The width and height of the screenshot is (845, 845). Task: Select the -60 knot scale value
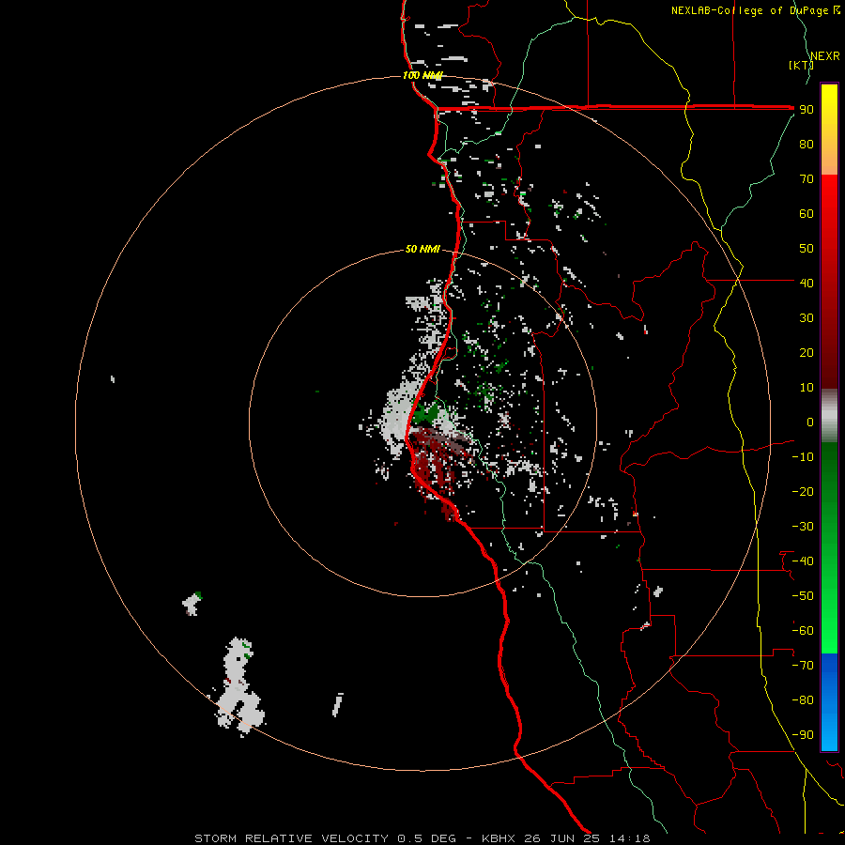803,631
